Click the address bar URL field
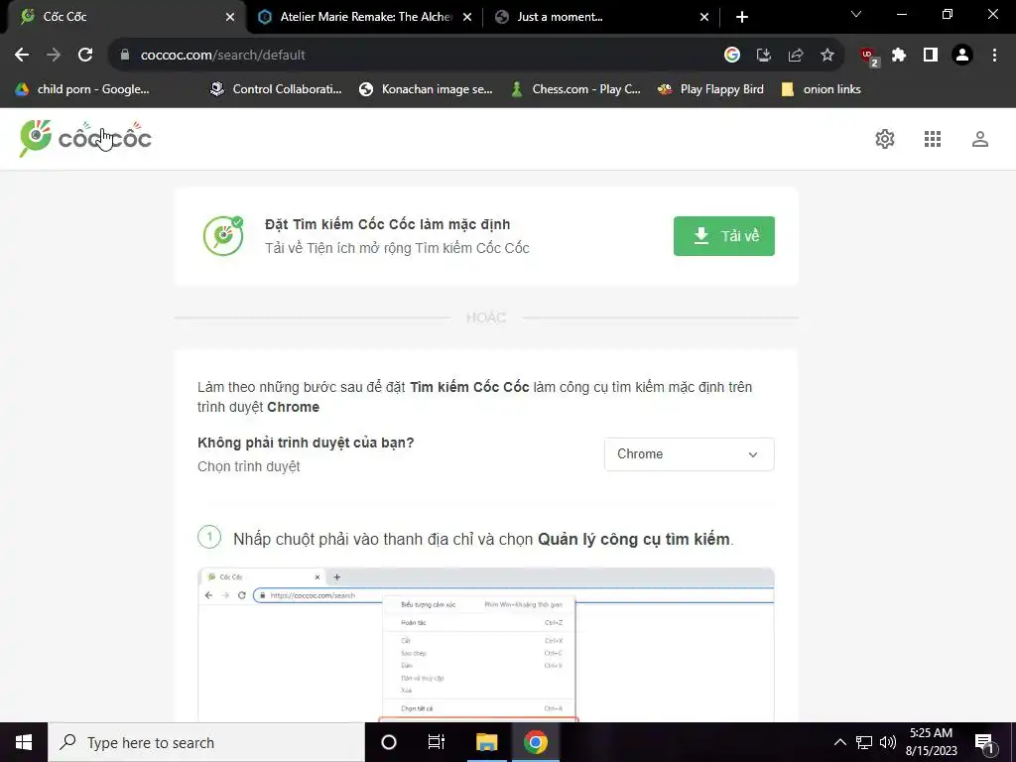This screenshot has width=1016, height=762. [415, 56]
